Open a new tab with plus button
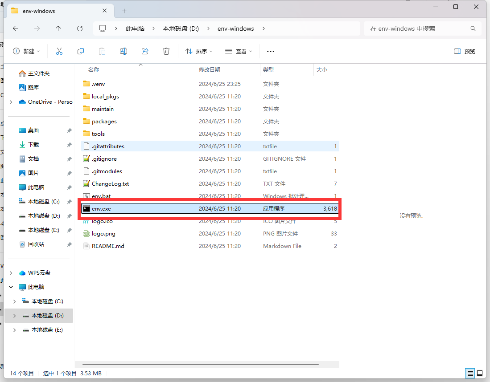Image resolution: width=490 pixels, height=382 pixels. [x=124, y=11]
